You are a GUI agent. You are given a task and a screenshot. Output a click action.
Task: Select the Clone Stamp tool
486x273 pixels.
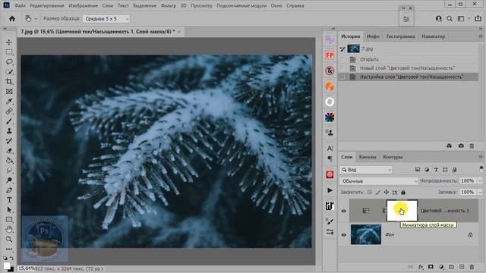point(9,131)
